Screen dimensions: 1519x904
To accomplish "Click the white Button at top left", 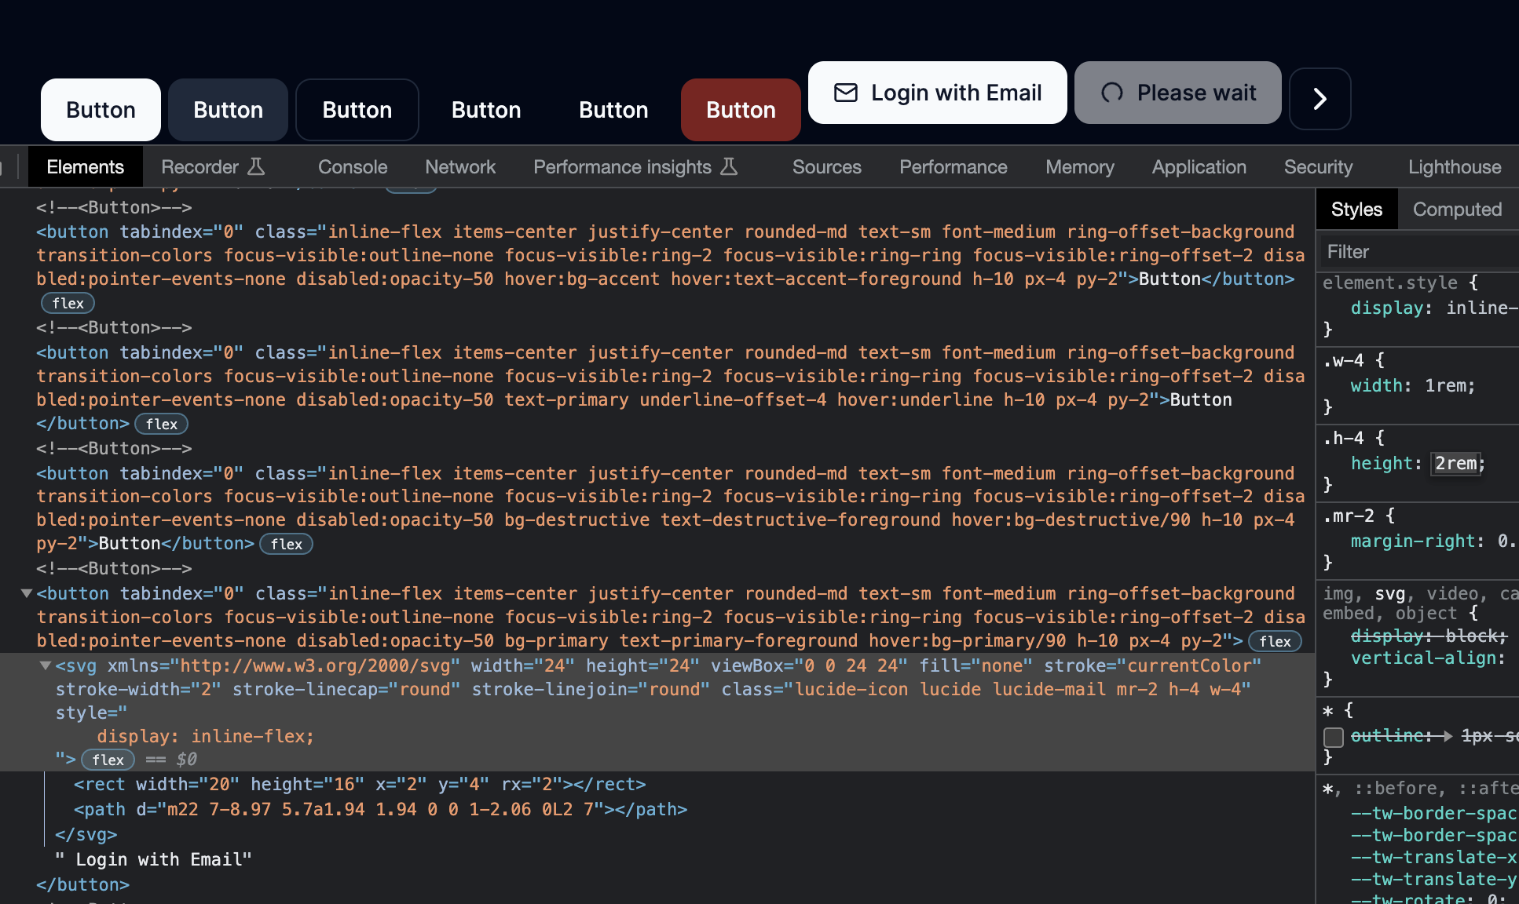I will click(x=100, y=110).
